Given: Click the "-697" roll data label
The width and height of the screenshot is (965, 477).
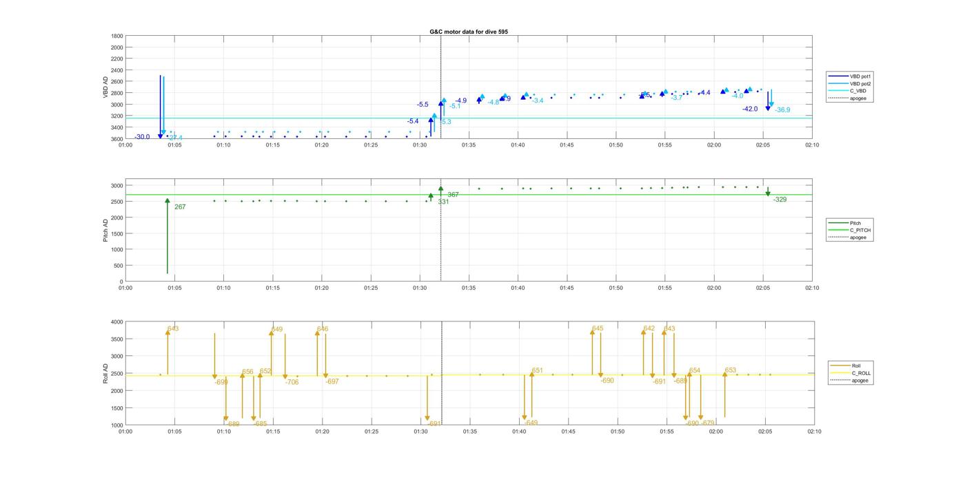Looking at the screenshot, I should pyautogui.click(x=332, y=381).
